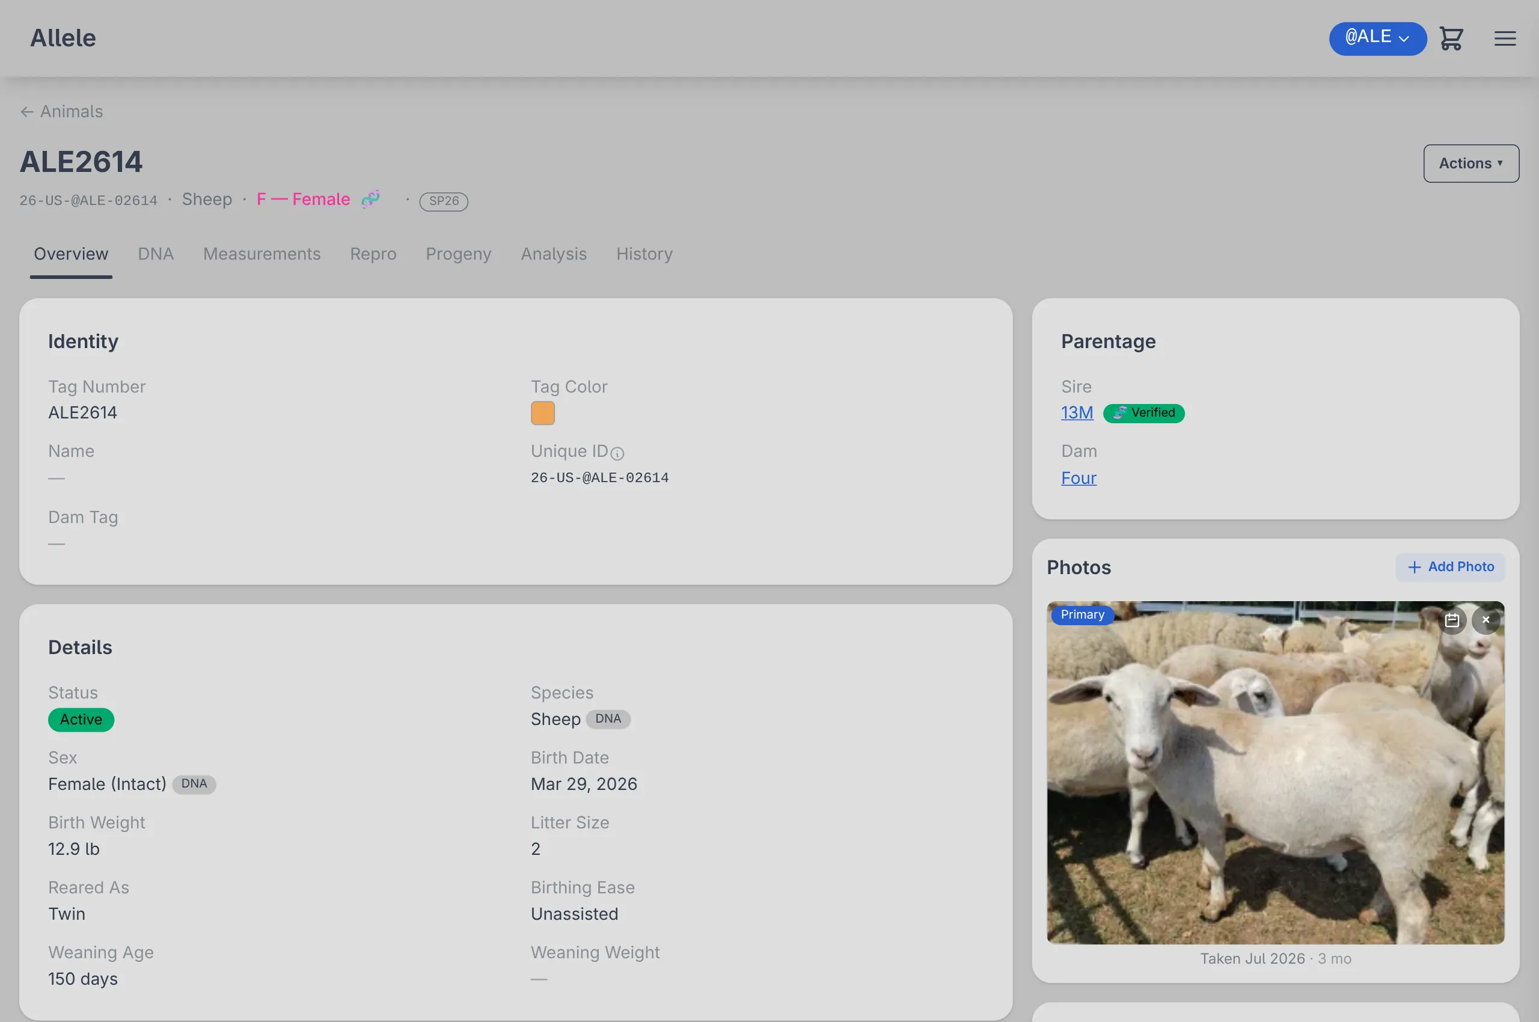
Task: Open the Repro tab
Action: (373, 254)
